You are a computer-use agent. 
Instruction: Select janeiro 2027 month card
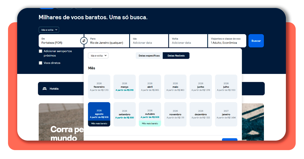tap(226, 114)
